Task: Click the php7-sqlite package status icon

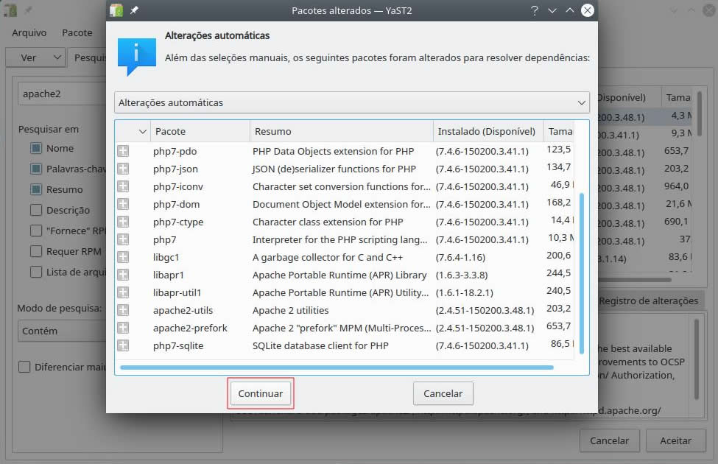Action: pos(123,345)
